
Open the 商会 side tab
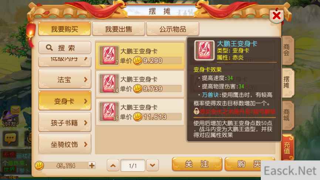(287, 50)
